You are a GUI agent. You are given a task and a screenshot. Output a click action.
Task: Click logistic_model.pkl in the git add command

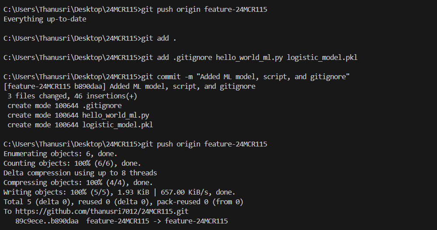click(322, 57)
